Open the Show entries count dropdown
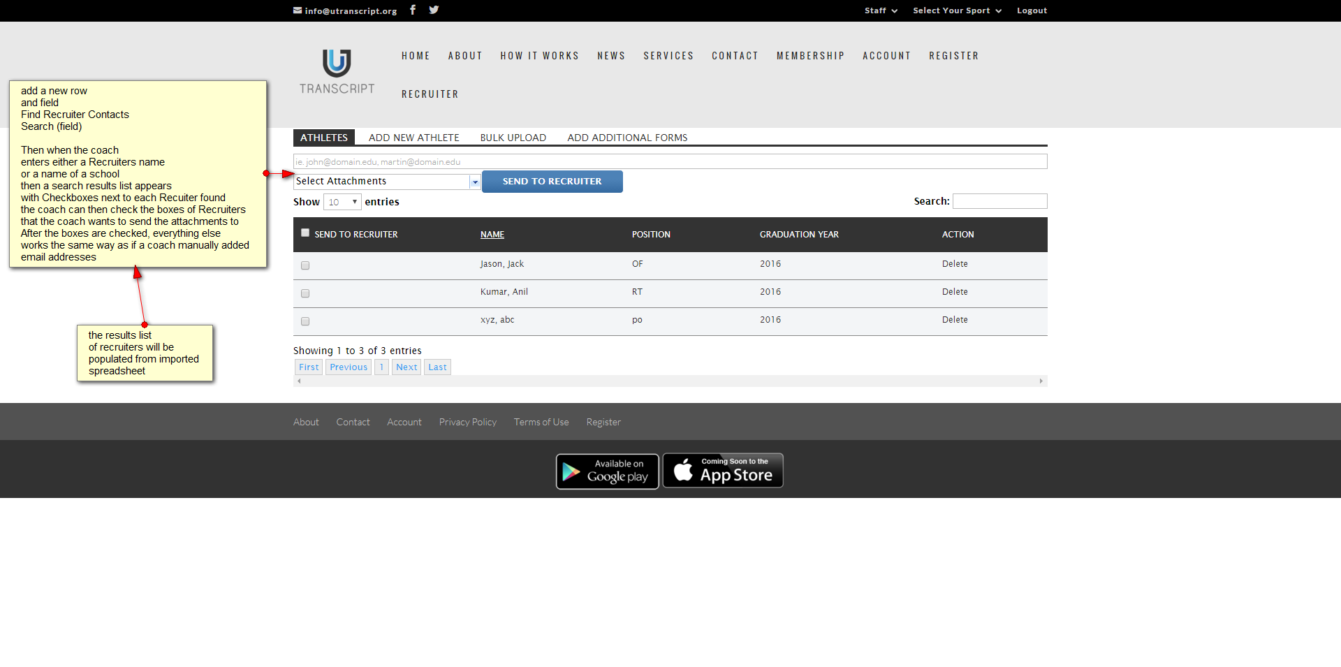This screenshot has height=667, width=1341. click(342, 202)
